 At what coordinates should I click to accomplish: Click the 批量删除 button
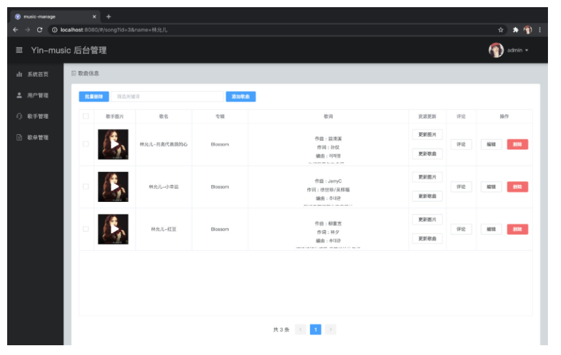click(x=94, y=96)
